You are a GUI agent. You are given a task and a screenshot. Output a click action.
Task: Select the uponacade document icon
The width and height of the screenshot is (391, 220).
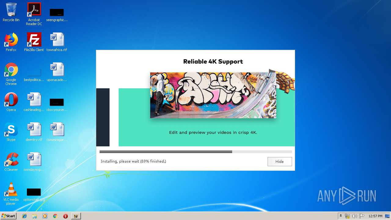[57, 72]
